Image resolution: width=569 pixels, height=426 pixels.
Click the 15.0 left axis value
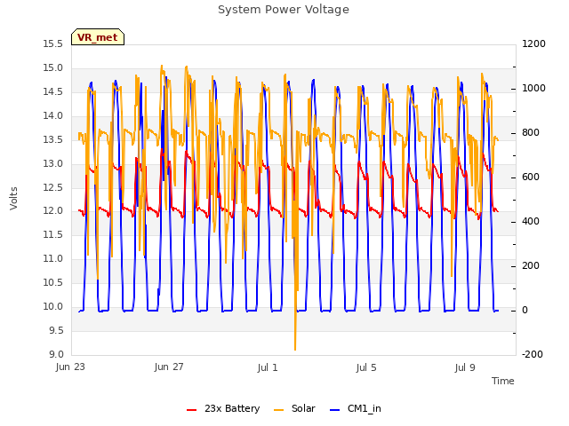coord(53,68)
